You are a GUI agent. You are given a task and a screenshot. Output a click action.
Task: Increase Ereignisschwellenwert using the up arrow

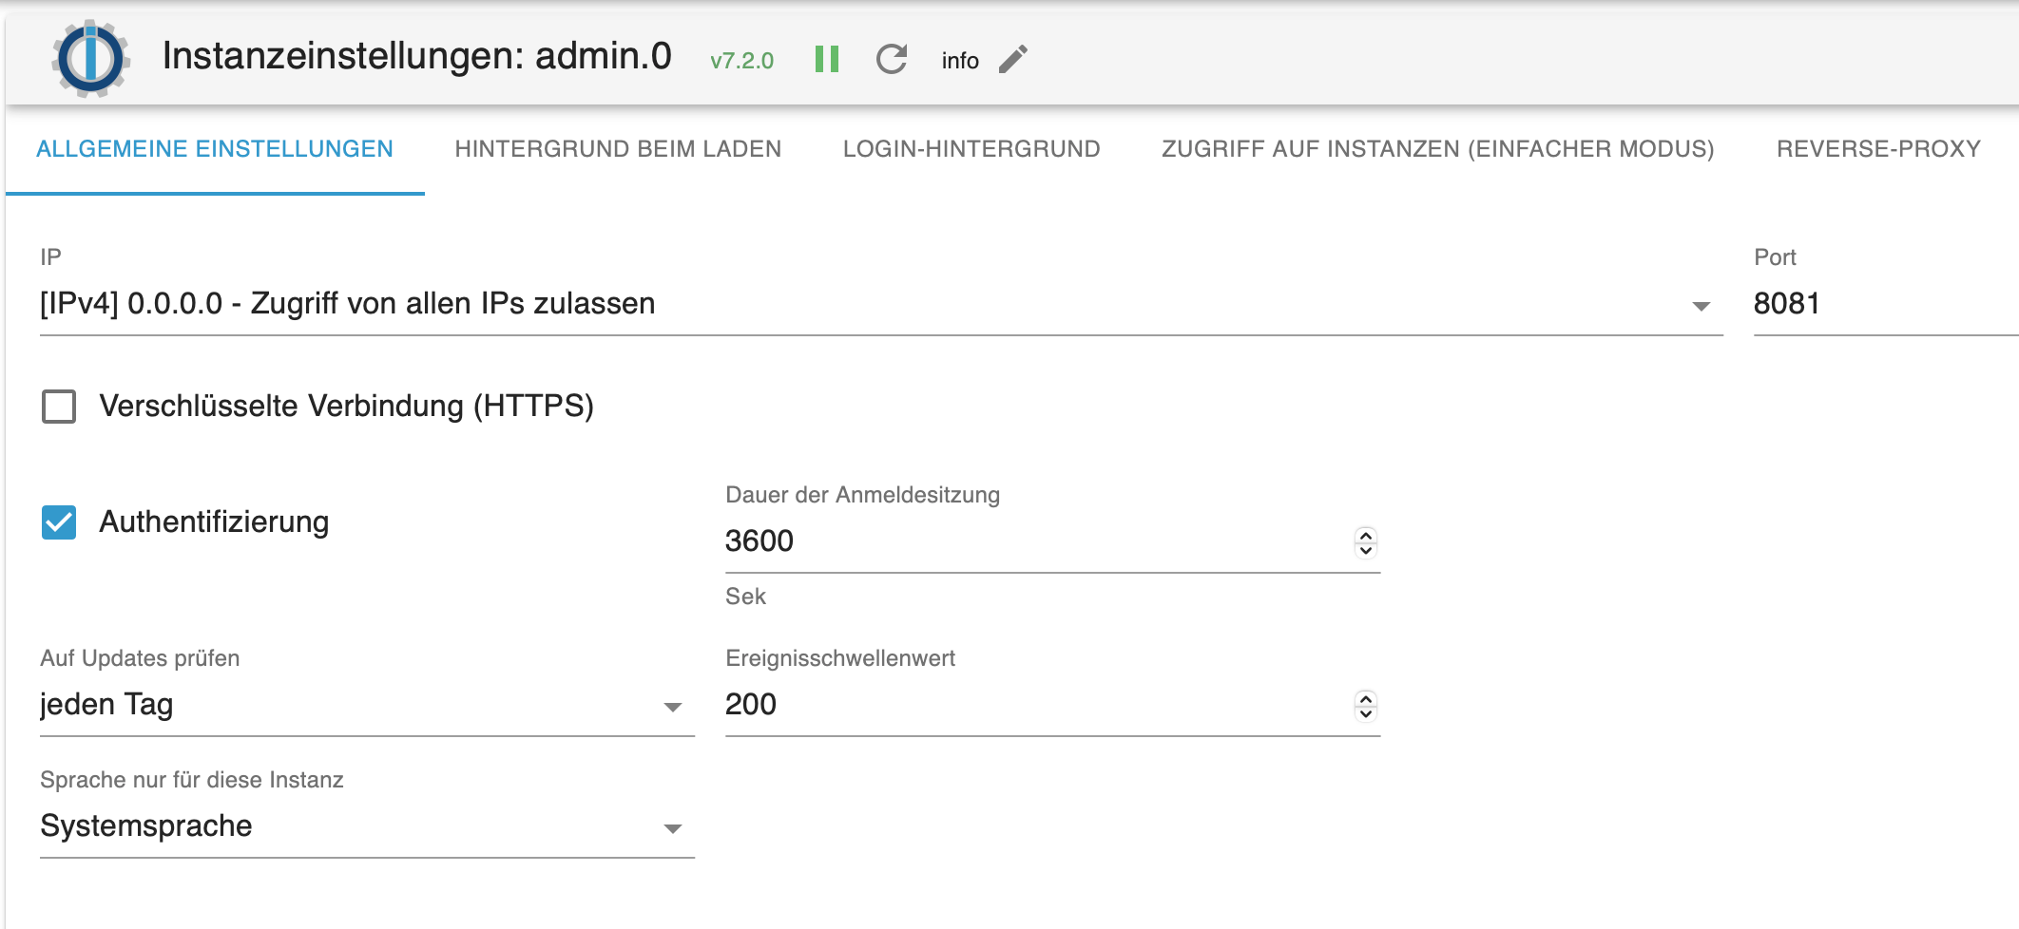pyautogui.click(x=1366, y=699)
